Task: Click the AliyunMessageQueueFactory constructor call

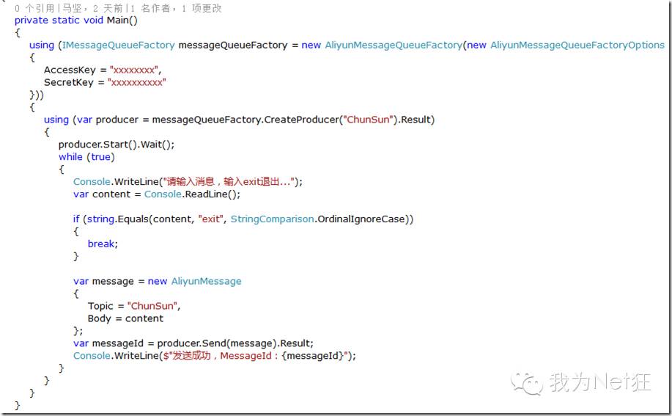Action: tap(394, 45)
